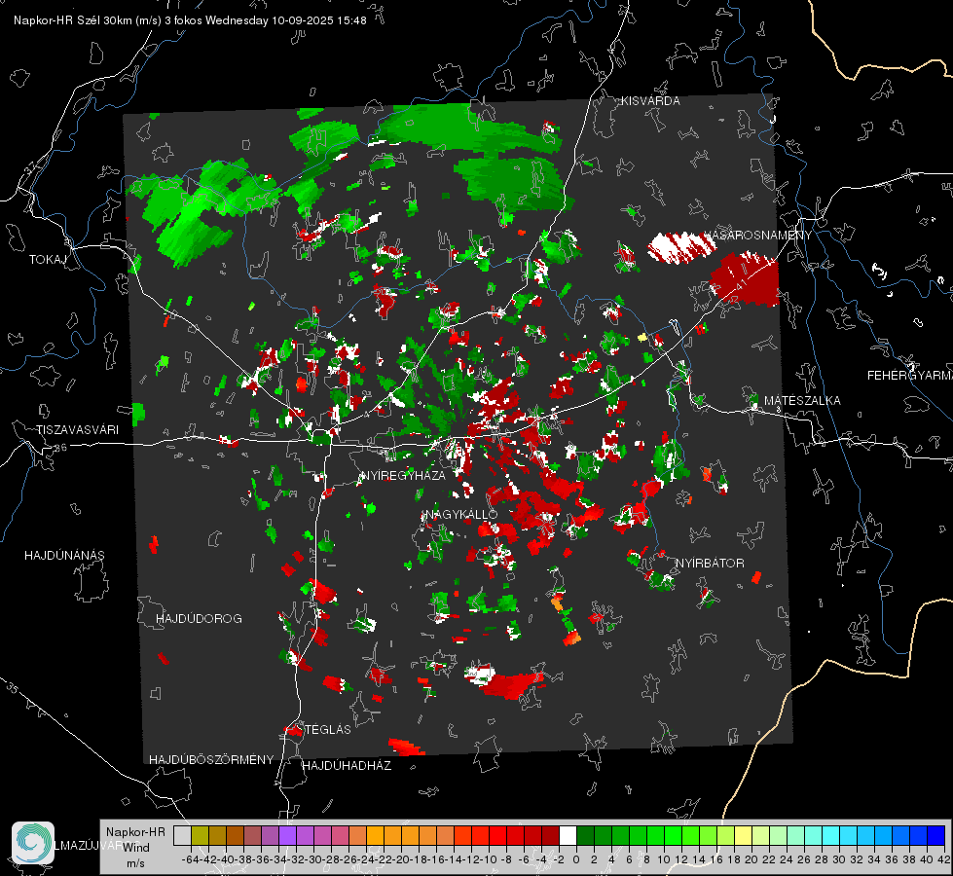Click the road number 36 near Tiszavasvári
This screenshot has height=876, width=953.
[x=60, y=448]
